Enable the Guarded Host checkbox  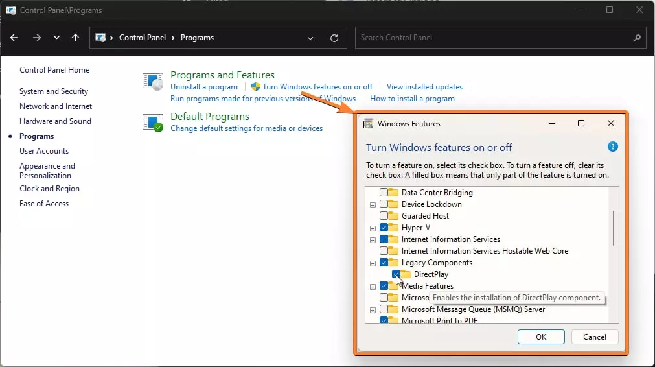[x=384, y=216]
